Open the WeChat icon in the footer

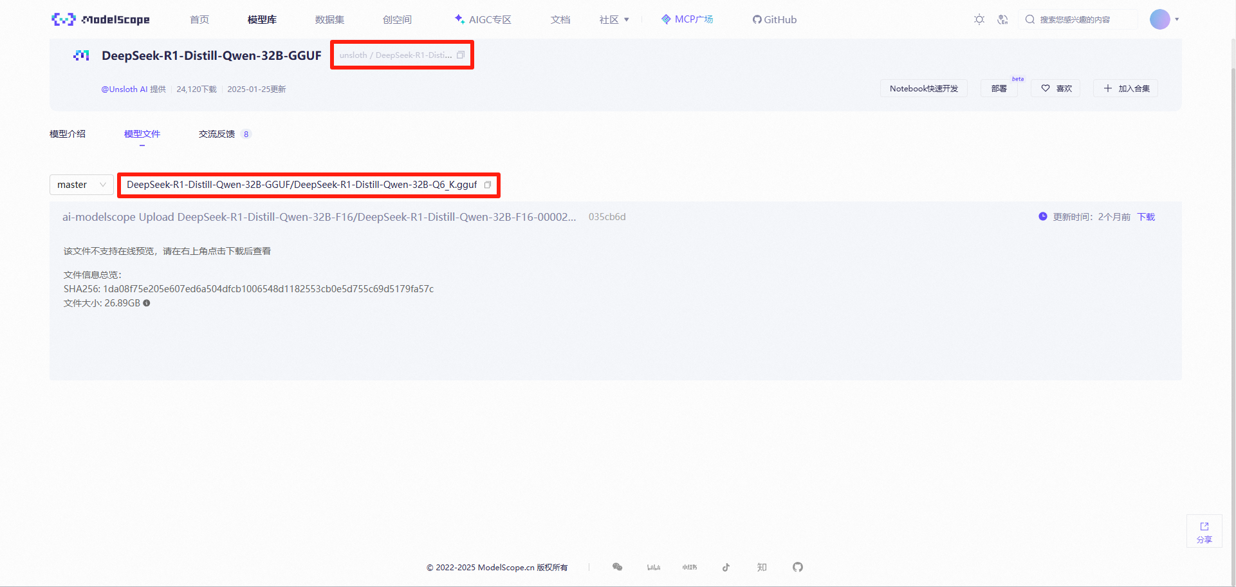coord(618,567)
